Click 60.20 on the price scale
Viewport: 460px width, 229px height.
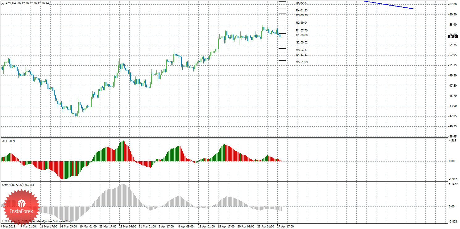[x=453, y=14]
